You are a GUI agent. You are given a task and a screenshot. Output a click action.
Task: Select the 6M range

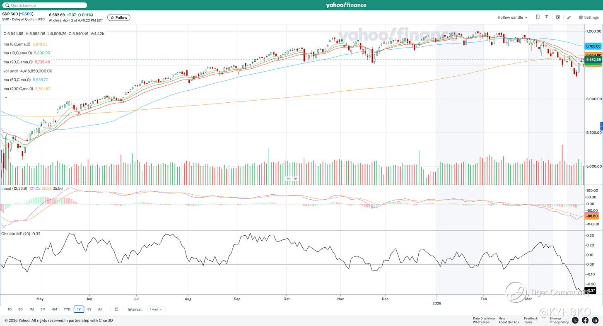pos(54,309)
